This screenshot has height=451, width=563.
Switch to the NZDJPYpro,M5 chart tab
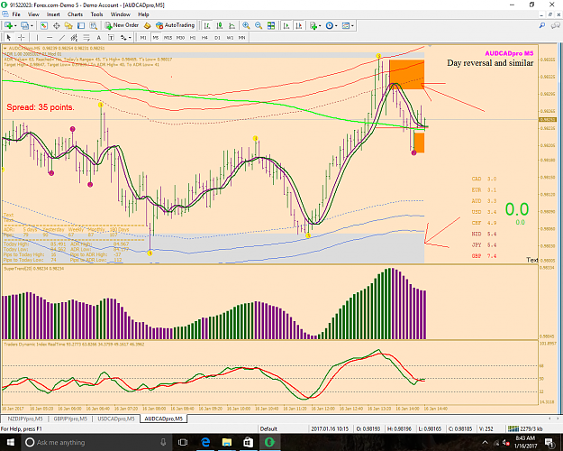[25, 419]
